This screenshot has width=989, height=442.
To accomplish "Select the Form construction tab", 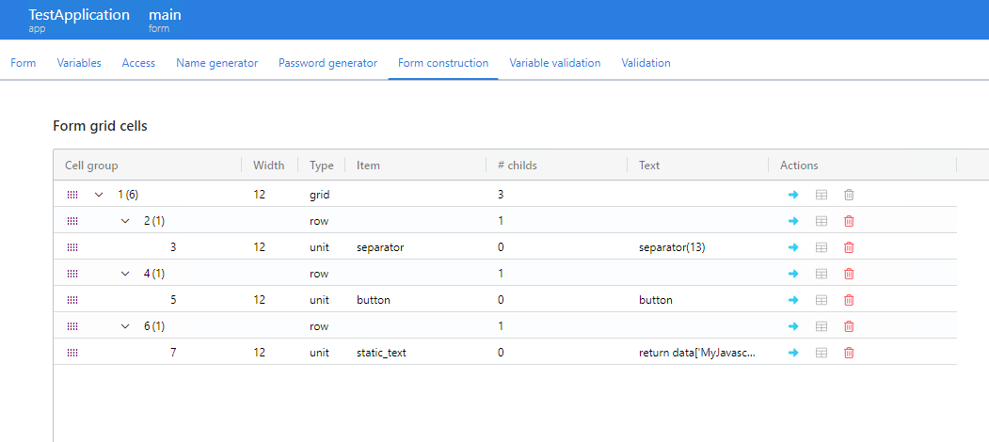I will pyautogui.click(x=443, y=63).
